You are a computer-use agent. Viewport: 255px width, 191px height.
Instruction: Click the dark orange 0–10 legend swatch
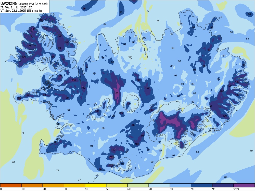(11, 185)
